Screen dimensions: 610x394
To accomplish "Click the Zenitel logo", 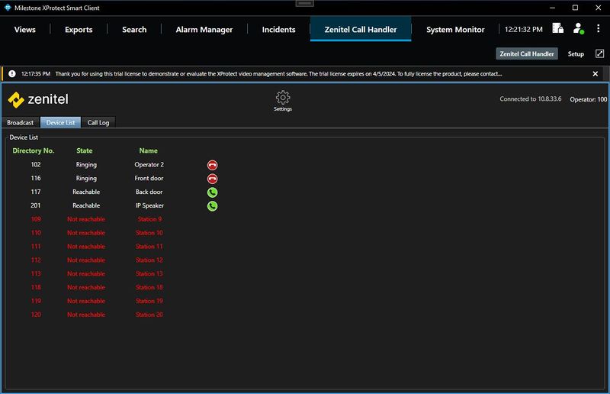I will [38, 99].
